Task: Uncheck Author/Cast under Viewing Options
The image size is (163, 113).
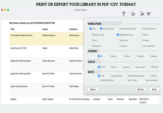Action: click(101, 29)
